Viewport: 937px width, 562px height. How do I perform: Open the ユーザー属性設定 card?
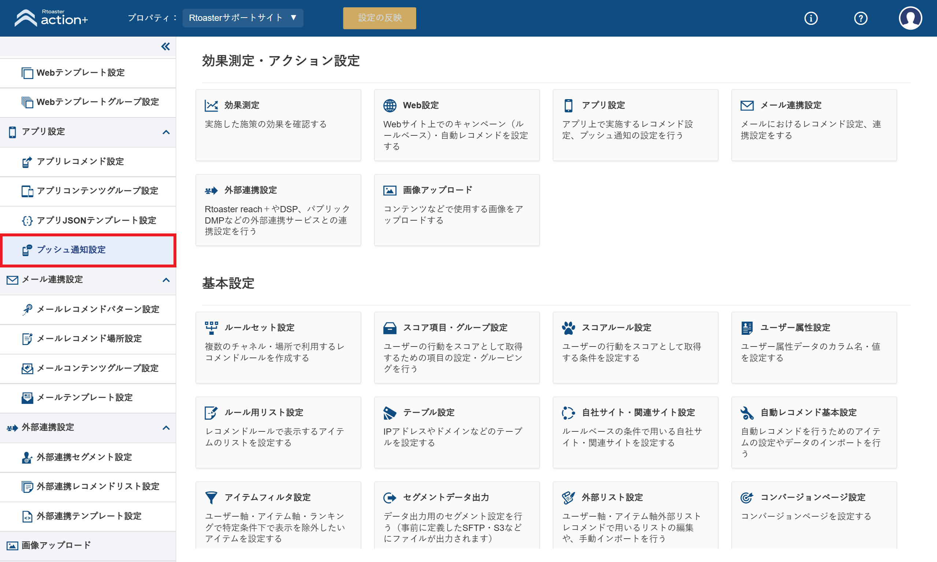pos(814,348)
